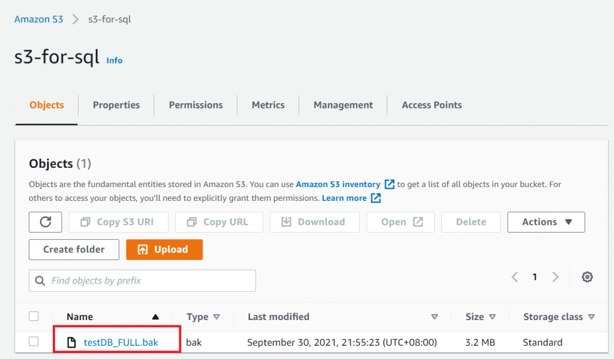Sort by Last modified column arrow
614x359 pixels.
[x=434, y=316]
